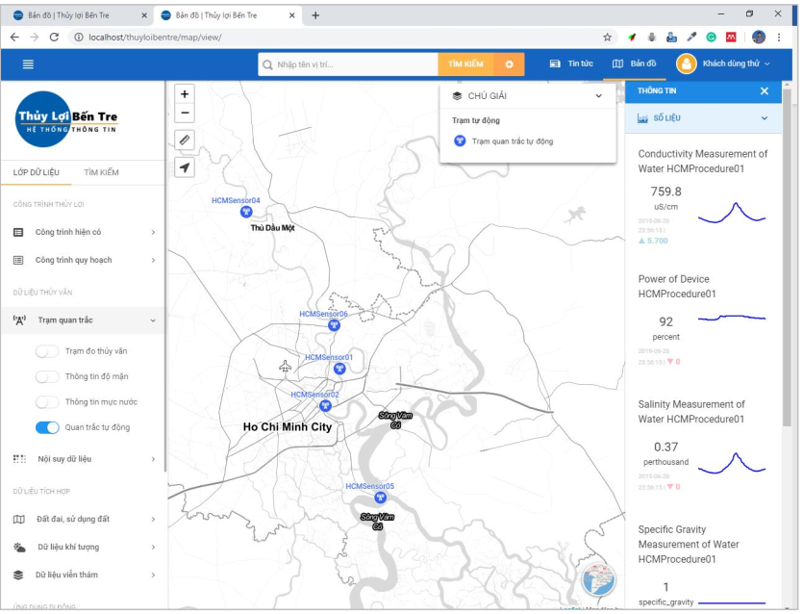Click the hamburger menu icon
This screenshot has width=803, height=614.
[x=28, y=64]
